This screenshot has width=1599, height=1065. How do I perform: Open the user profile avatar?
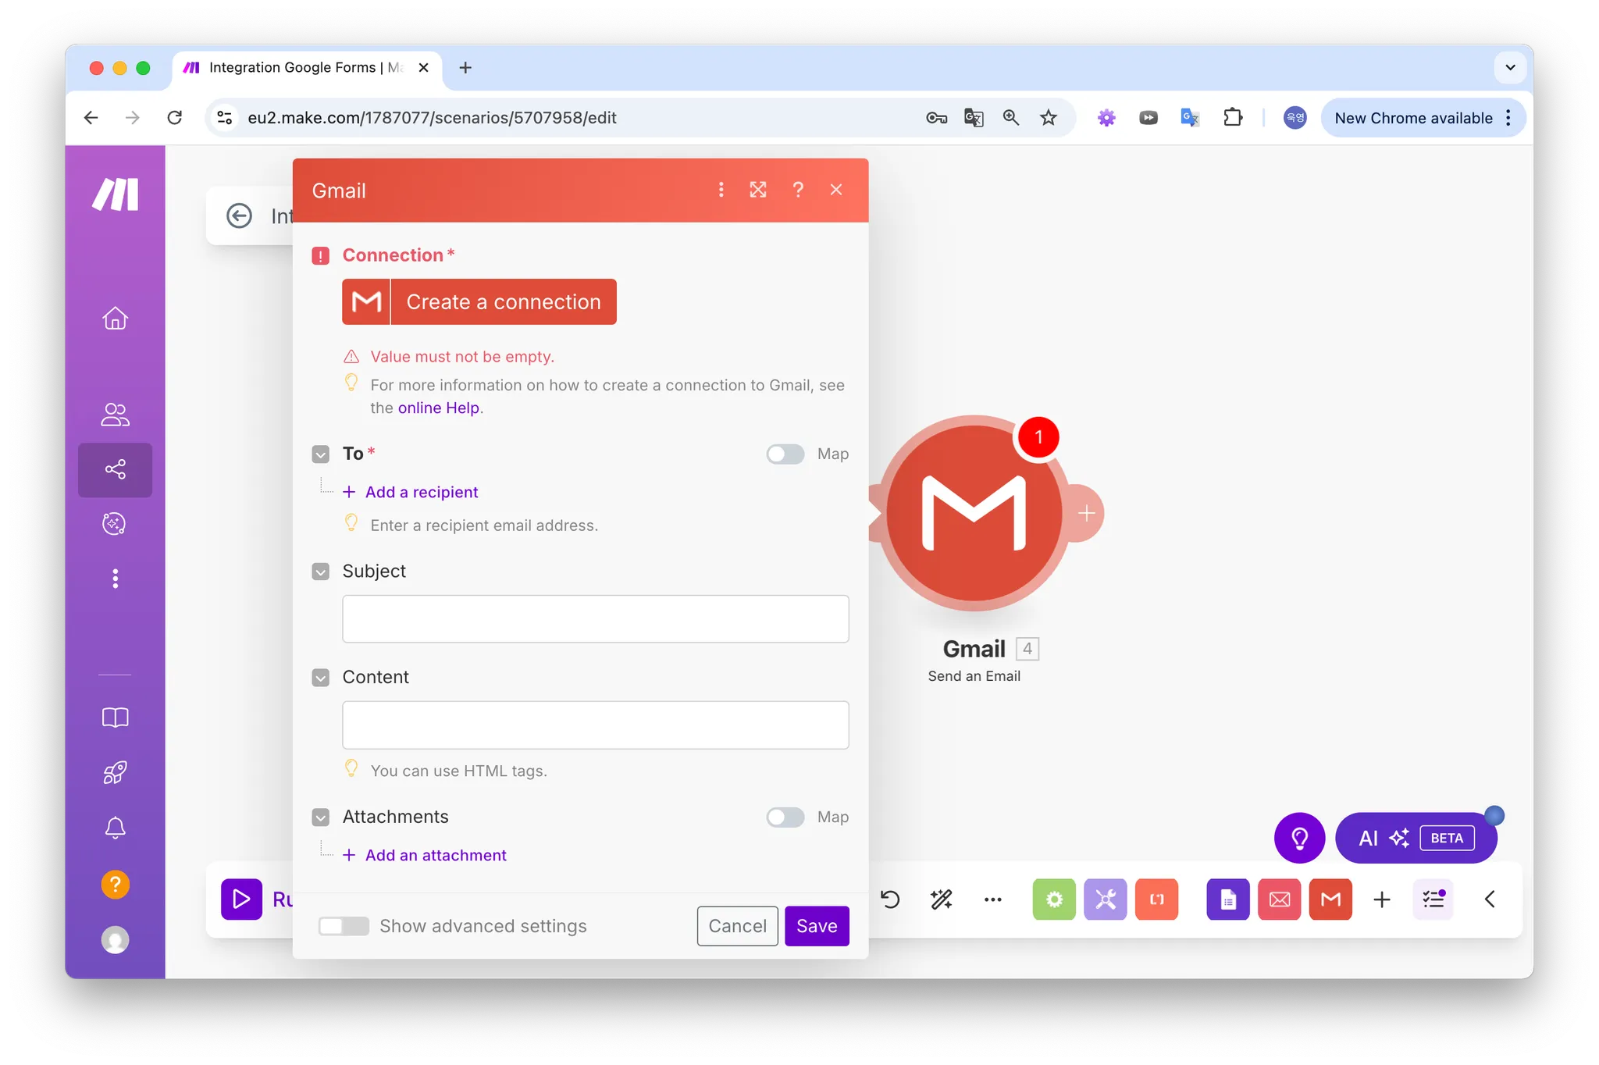point(116,940)
